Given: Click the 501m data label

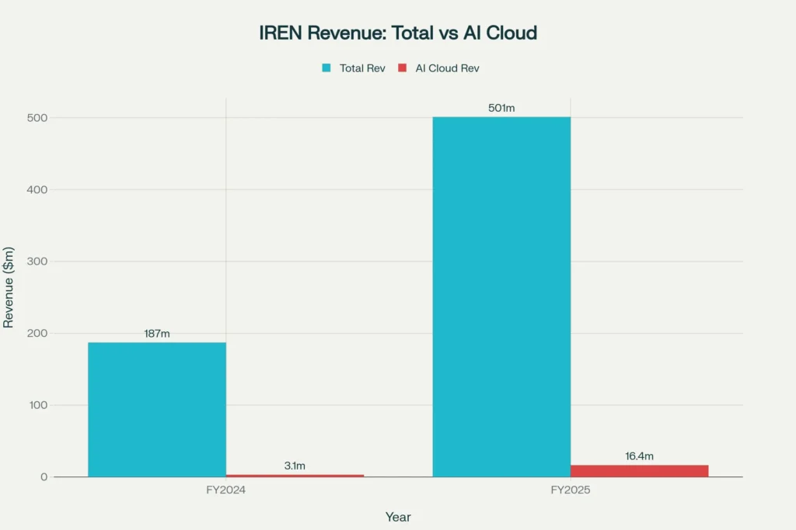Looking at the screenshot, I should [x=501, y=109].
